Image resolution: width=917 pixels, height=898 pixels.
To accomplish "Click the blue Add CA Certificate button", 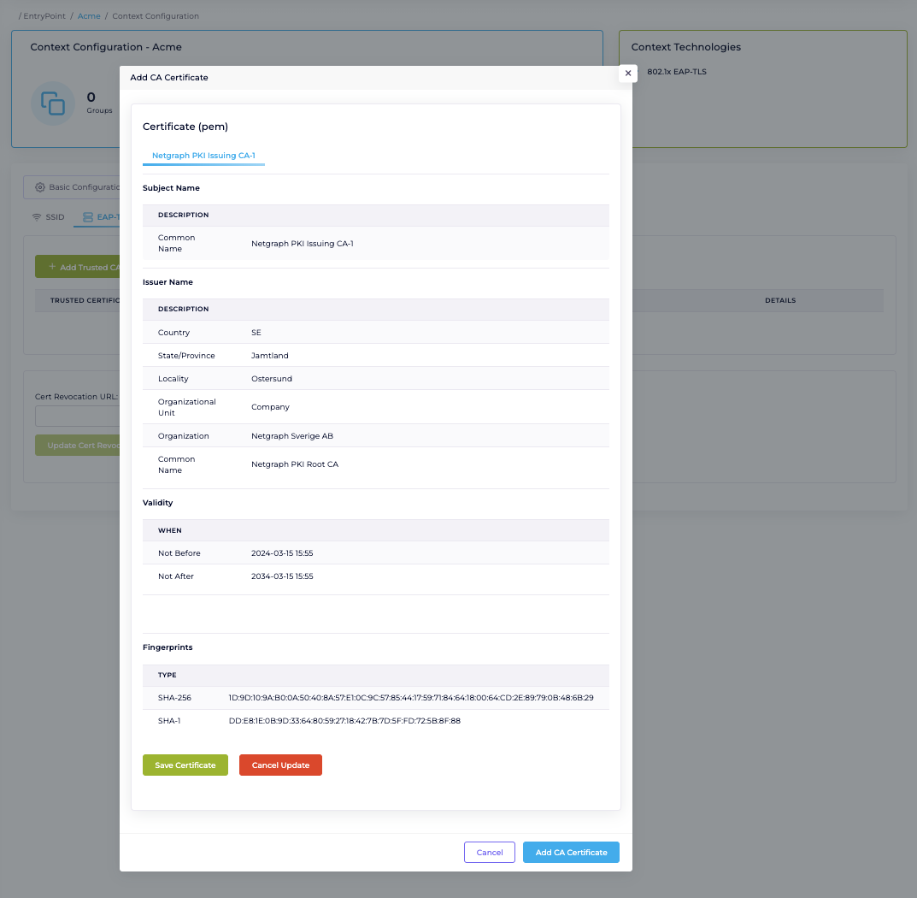I will click(x=571, y=852).
